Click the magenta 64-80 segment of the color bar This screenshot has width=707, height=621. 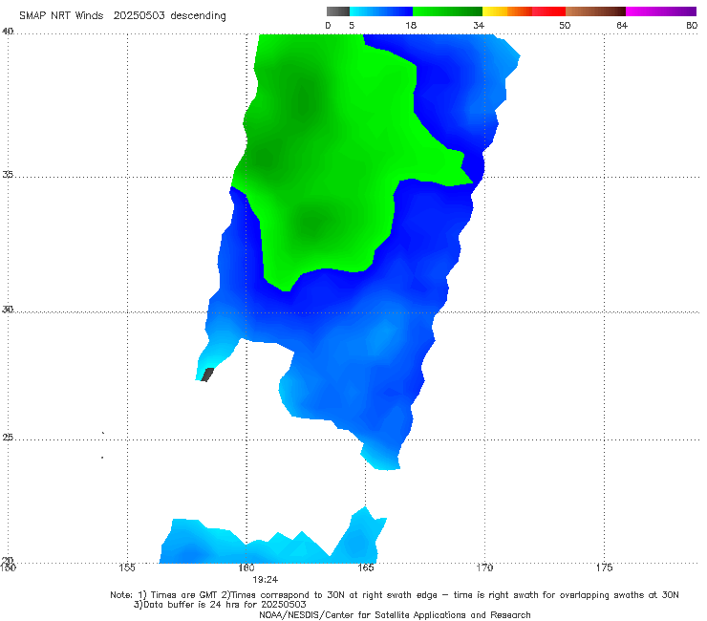click(661, 11)
